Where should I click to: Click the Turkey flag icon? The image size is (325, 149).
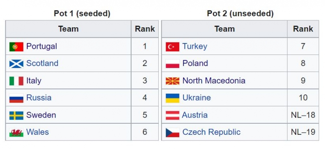pos(172,47)
